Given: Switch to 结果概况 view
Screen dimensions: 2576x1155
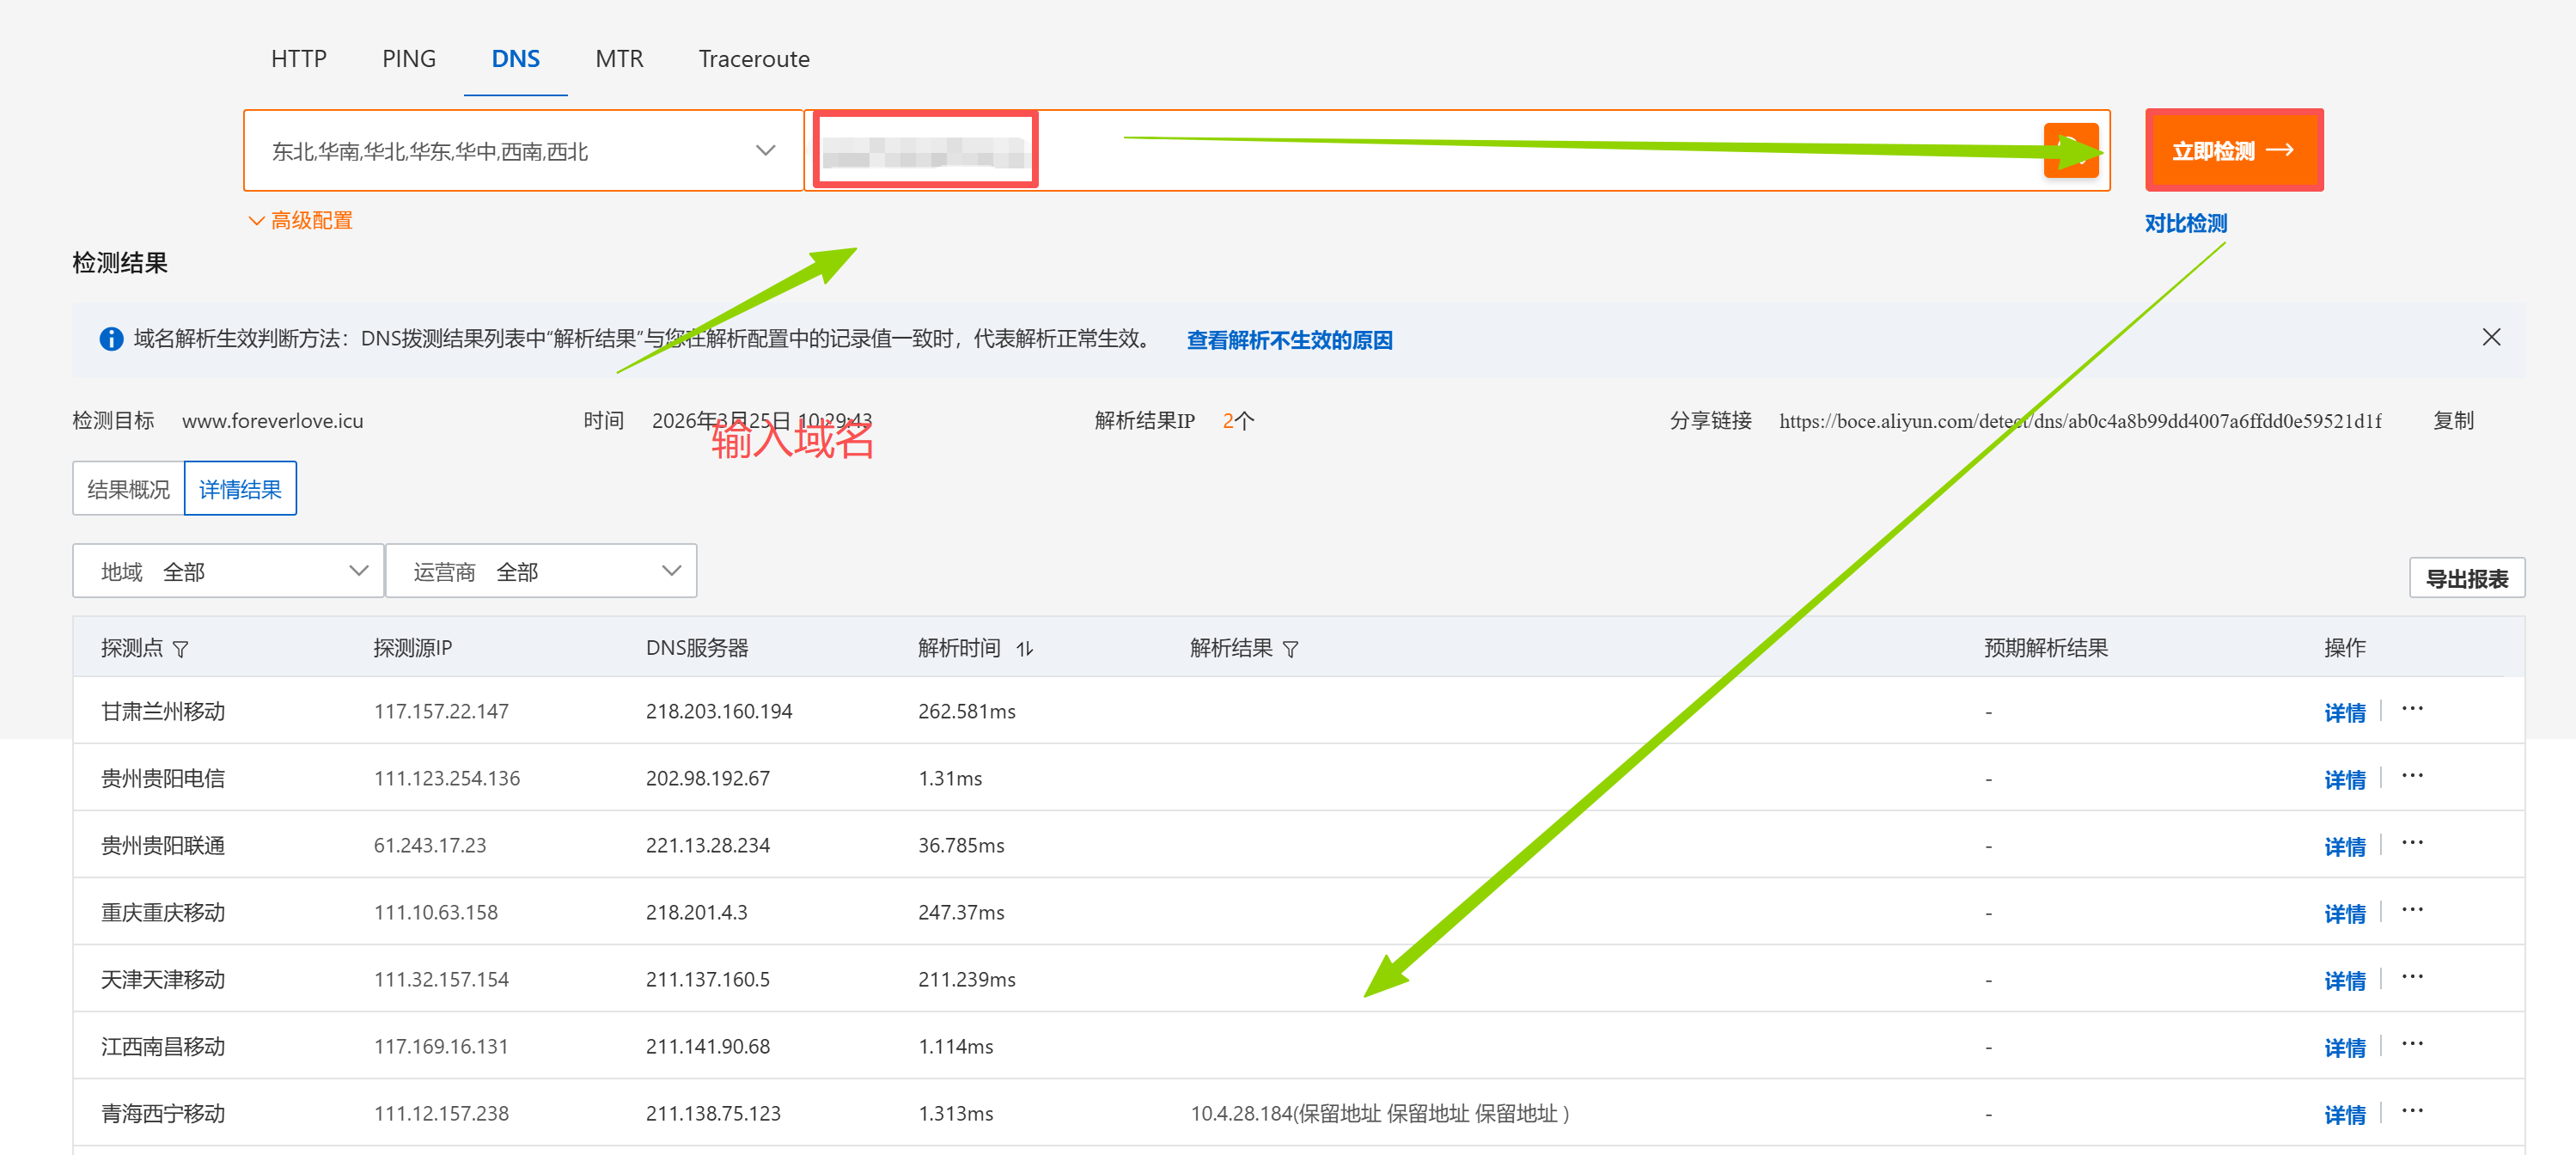Looking at the screenshot, I should click(x=129, y=489).
